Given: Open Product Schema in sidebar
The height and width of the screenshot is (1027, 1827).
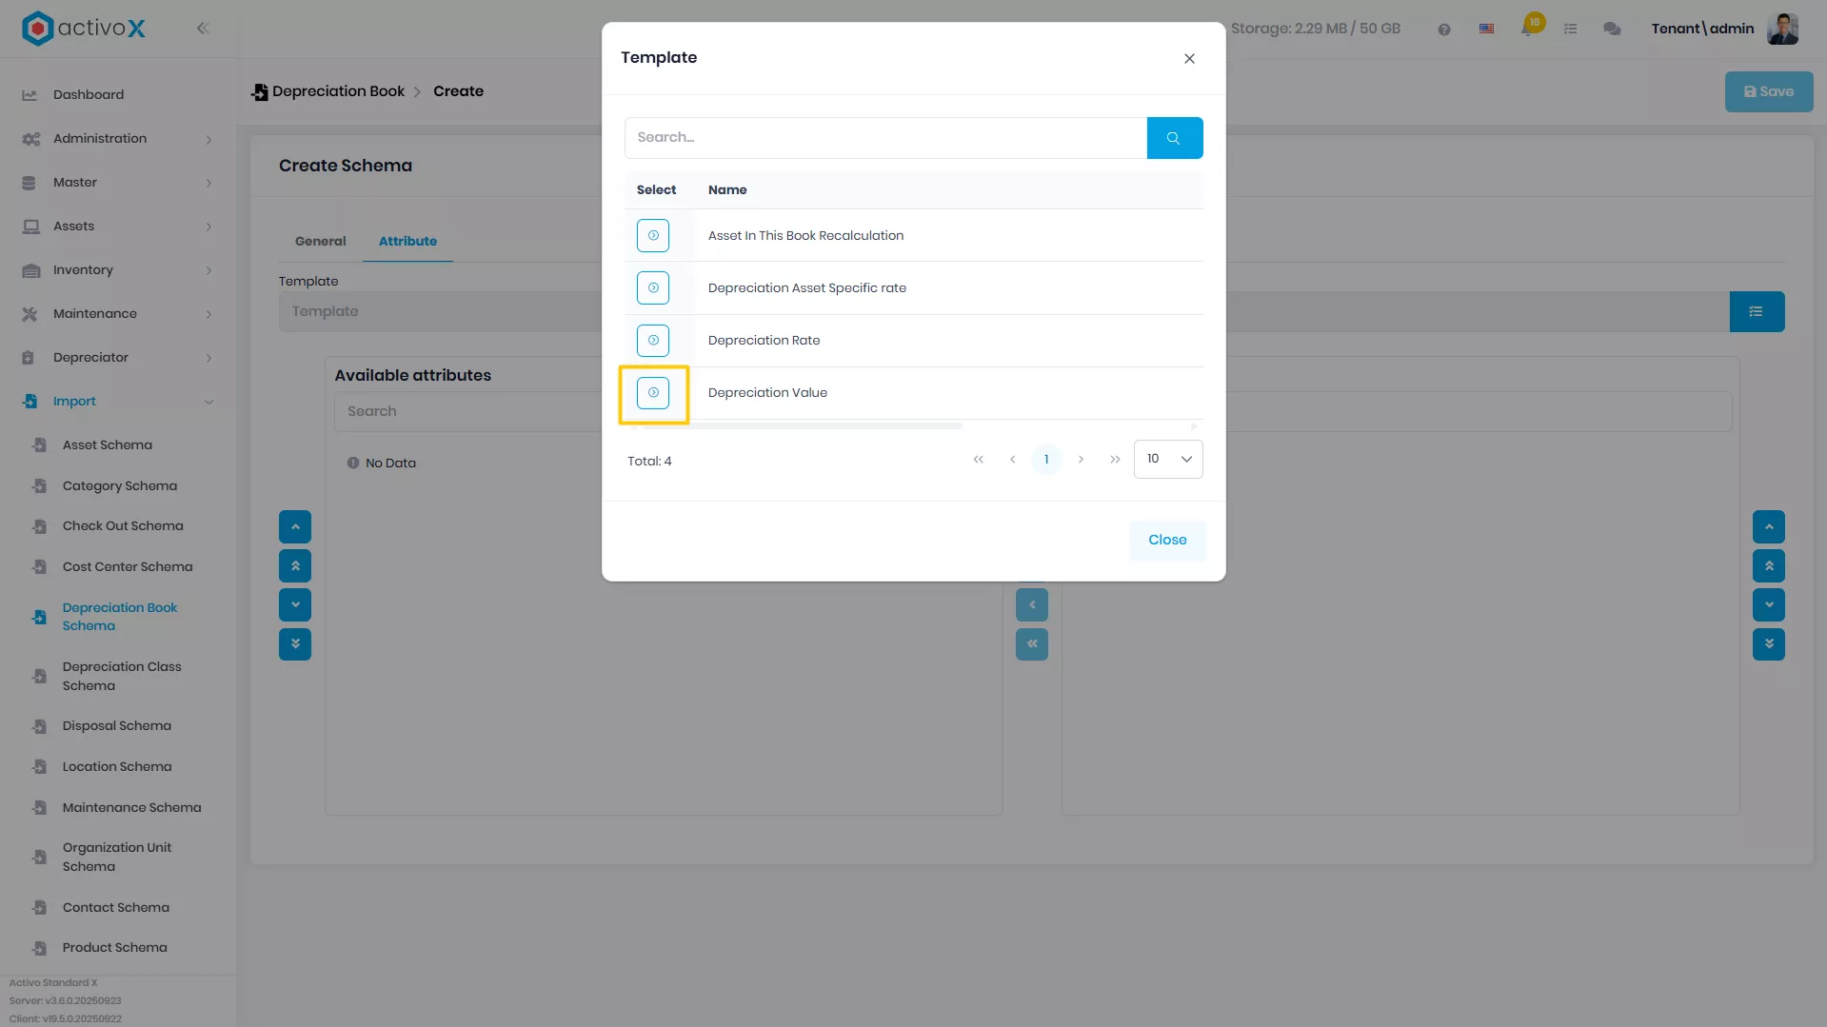Looking at the screenshot, I should point(115,948).
